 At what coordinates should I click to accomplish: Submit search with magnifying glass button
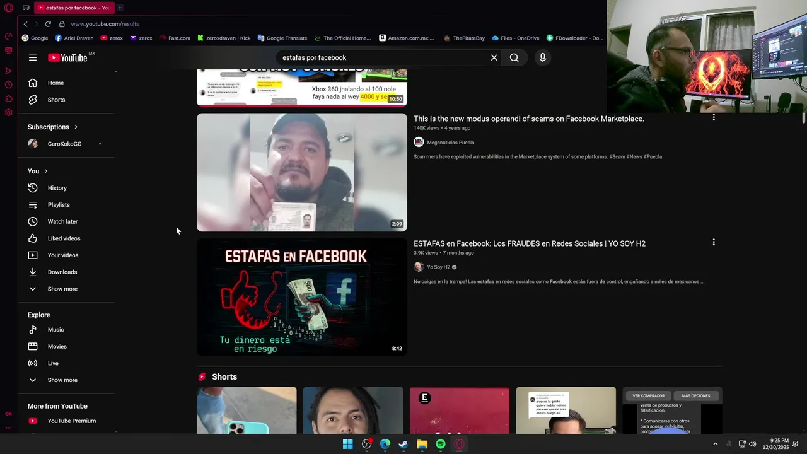coord(514,57)
